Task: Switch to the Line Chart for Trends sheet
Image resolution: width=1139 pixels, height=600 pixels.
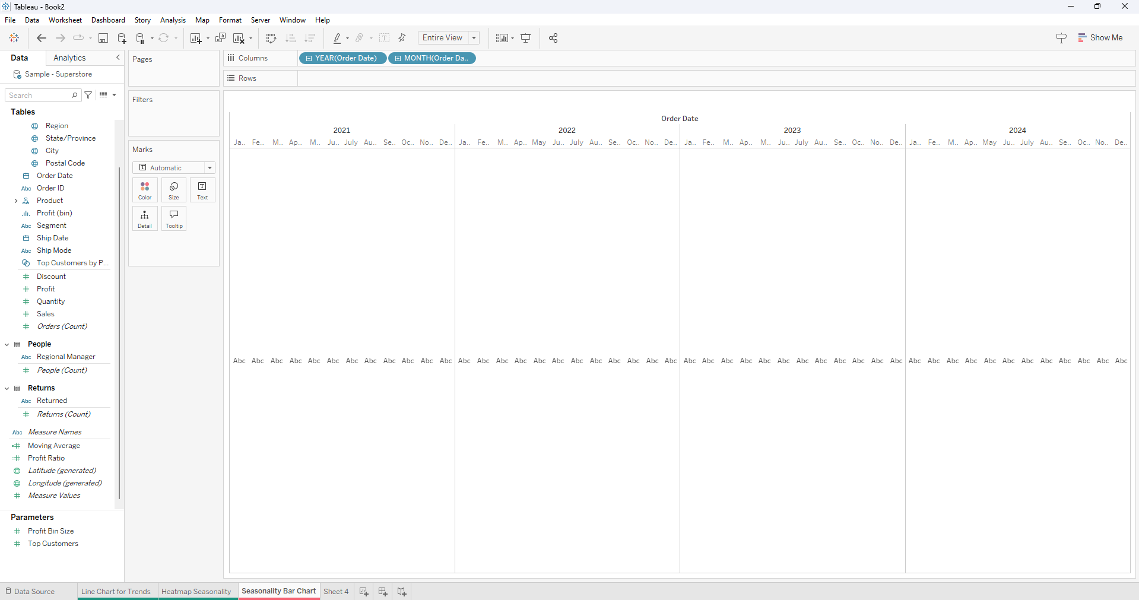Action: tap(116, 592)
